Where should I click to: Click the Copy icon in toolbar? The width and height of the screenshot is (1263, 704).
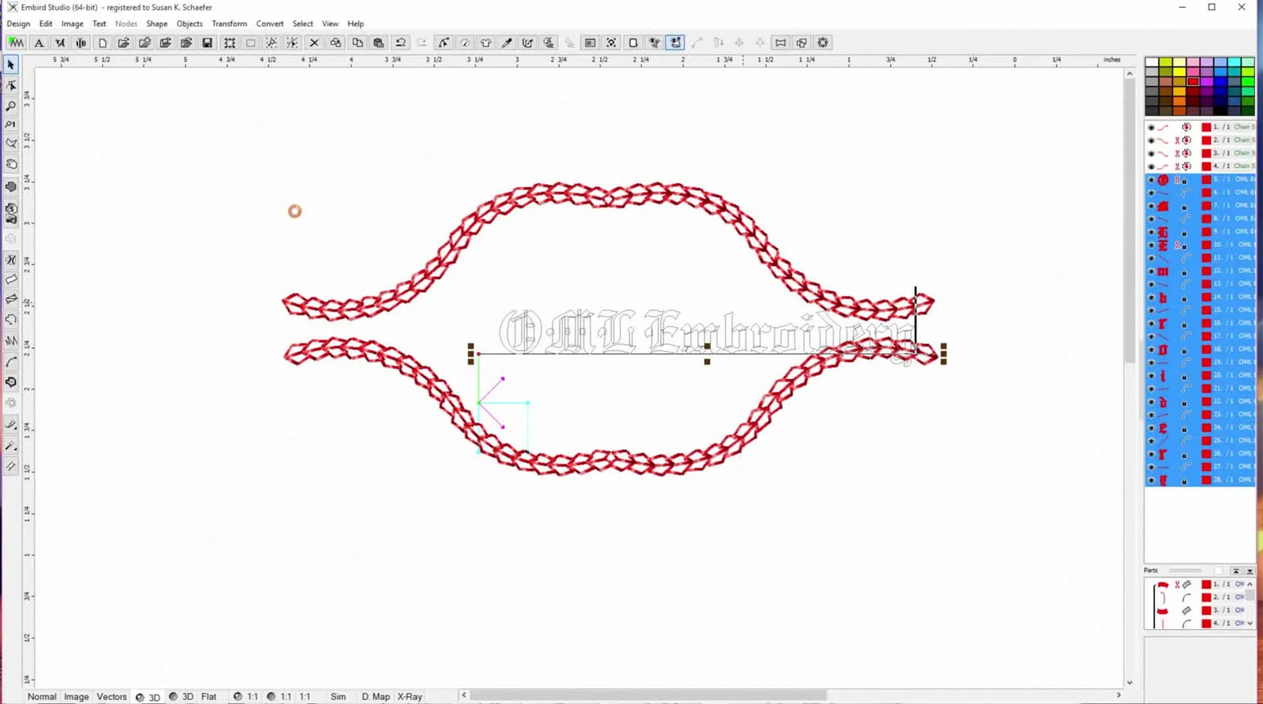[x=358, y=43]
